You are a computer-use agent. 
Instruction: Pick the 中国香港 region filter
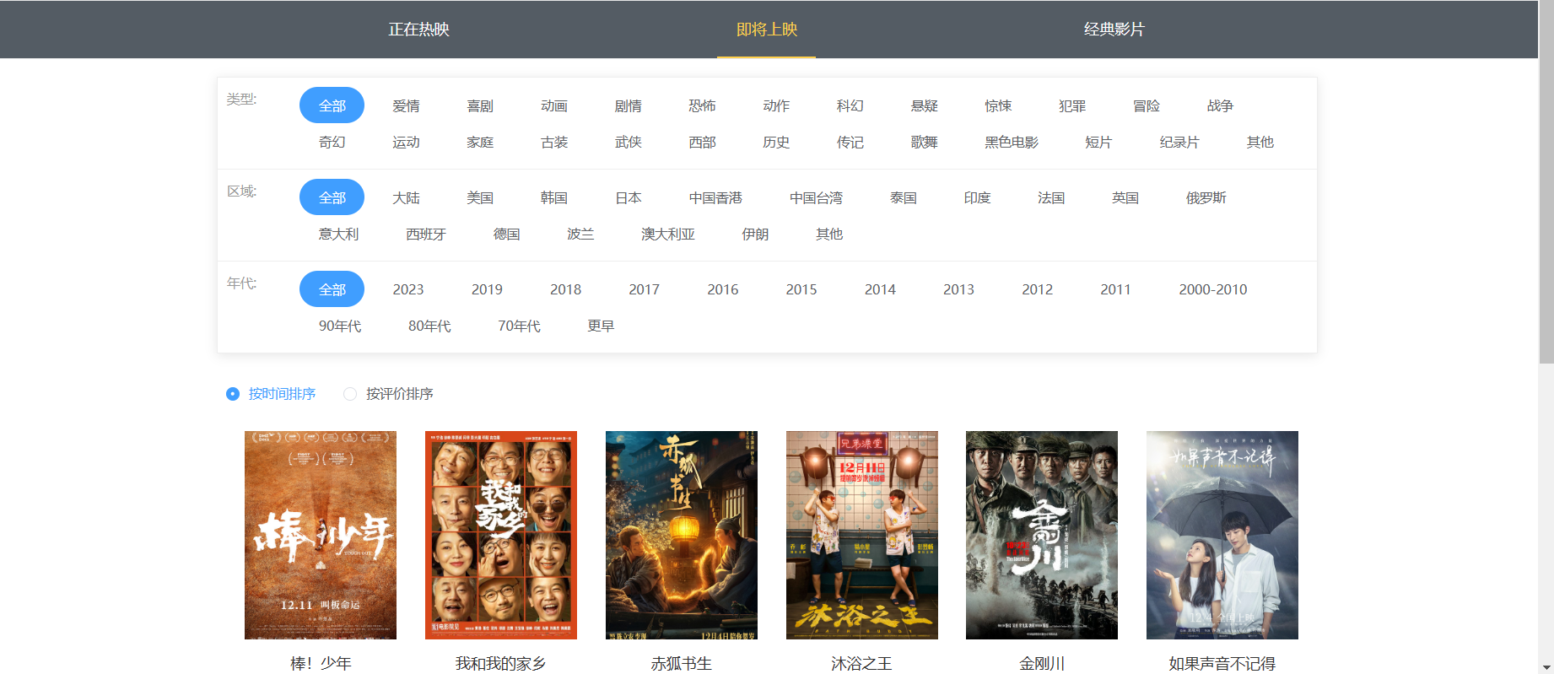tap(715, 197)
